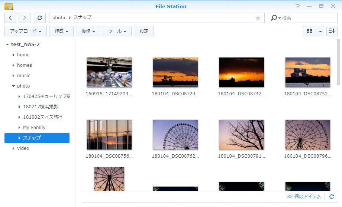Select thumbnail 180104_DSC08796 ferris wheel photo
The height and width of the screenshot is (207, 342).
[308, 135]
